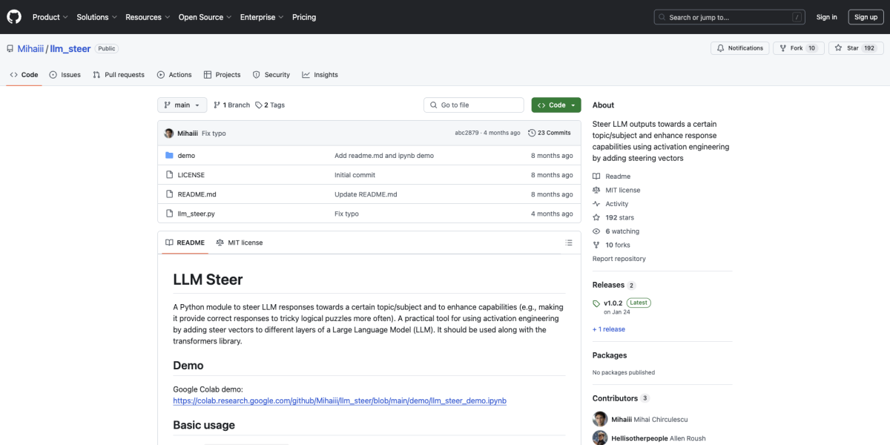Click the GitHub logo icon
Screen dimensions: 890x445
coord(15,17)
